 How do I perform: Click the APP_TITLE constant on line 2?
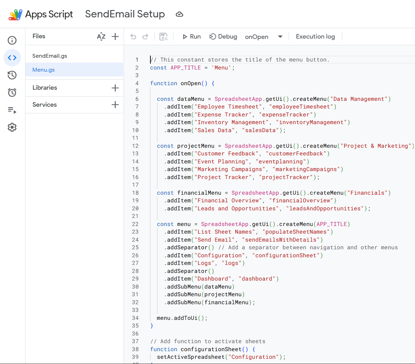pyautogui.click(x=186, y=68)
